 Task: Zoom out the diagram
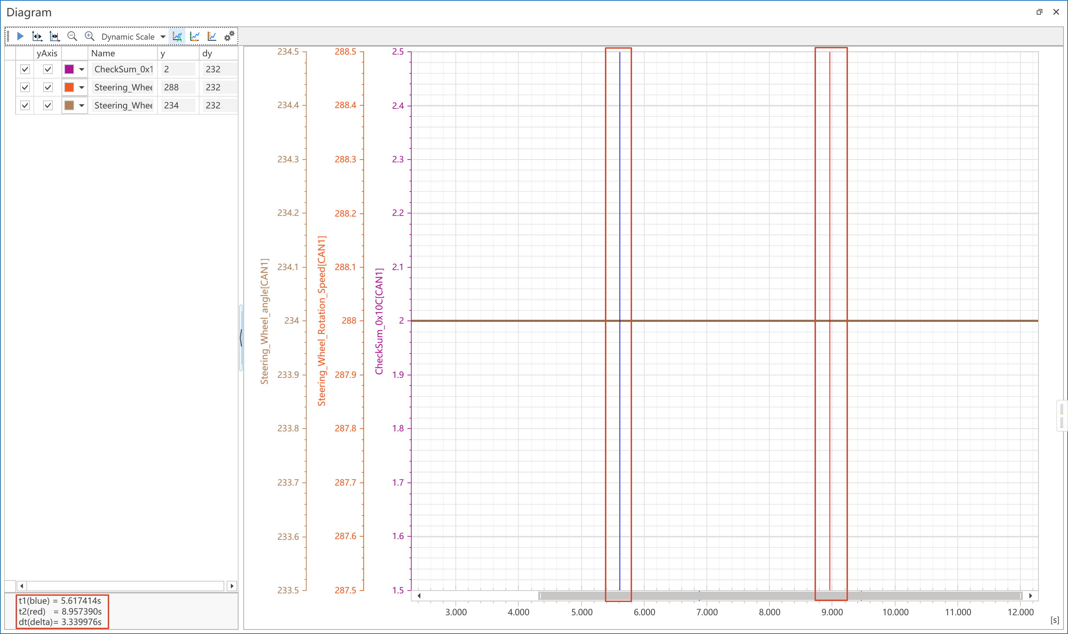(x=72, y=36)
